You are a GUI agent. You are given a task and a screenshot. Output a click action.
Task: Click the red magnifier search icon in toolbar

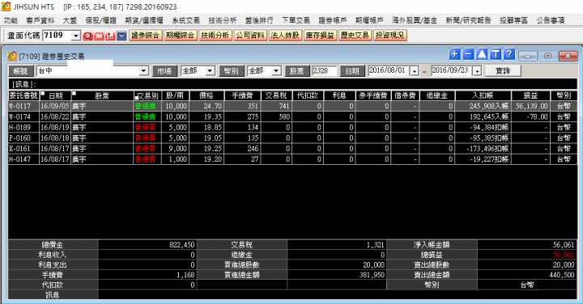click(87, 36)
